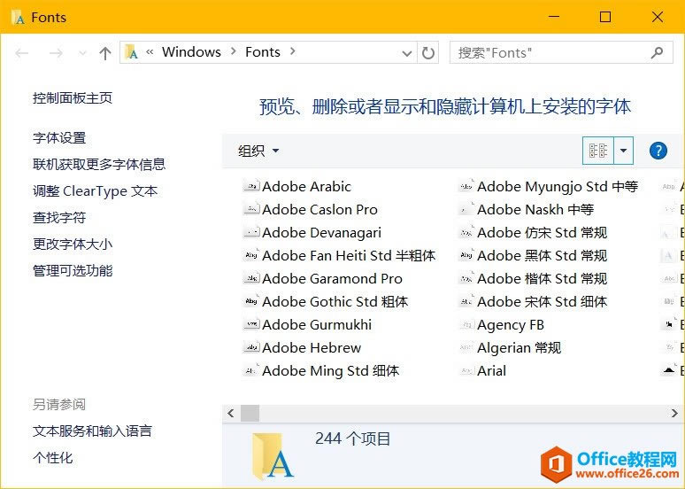Open the address bar history dropdown
The height and width of the screenshot is (489, 685).
point(407,53)
